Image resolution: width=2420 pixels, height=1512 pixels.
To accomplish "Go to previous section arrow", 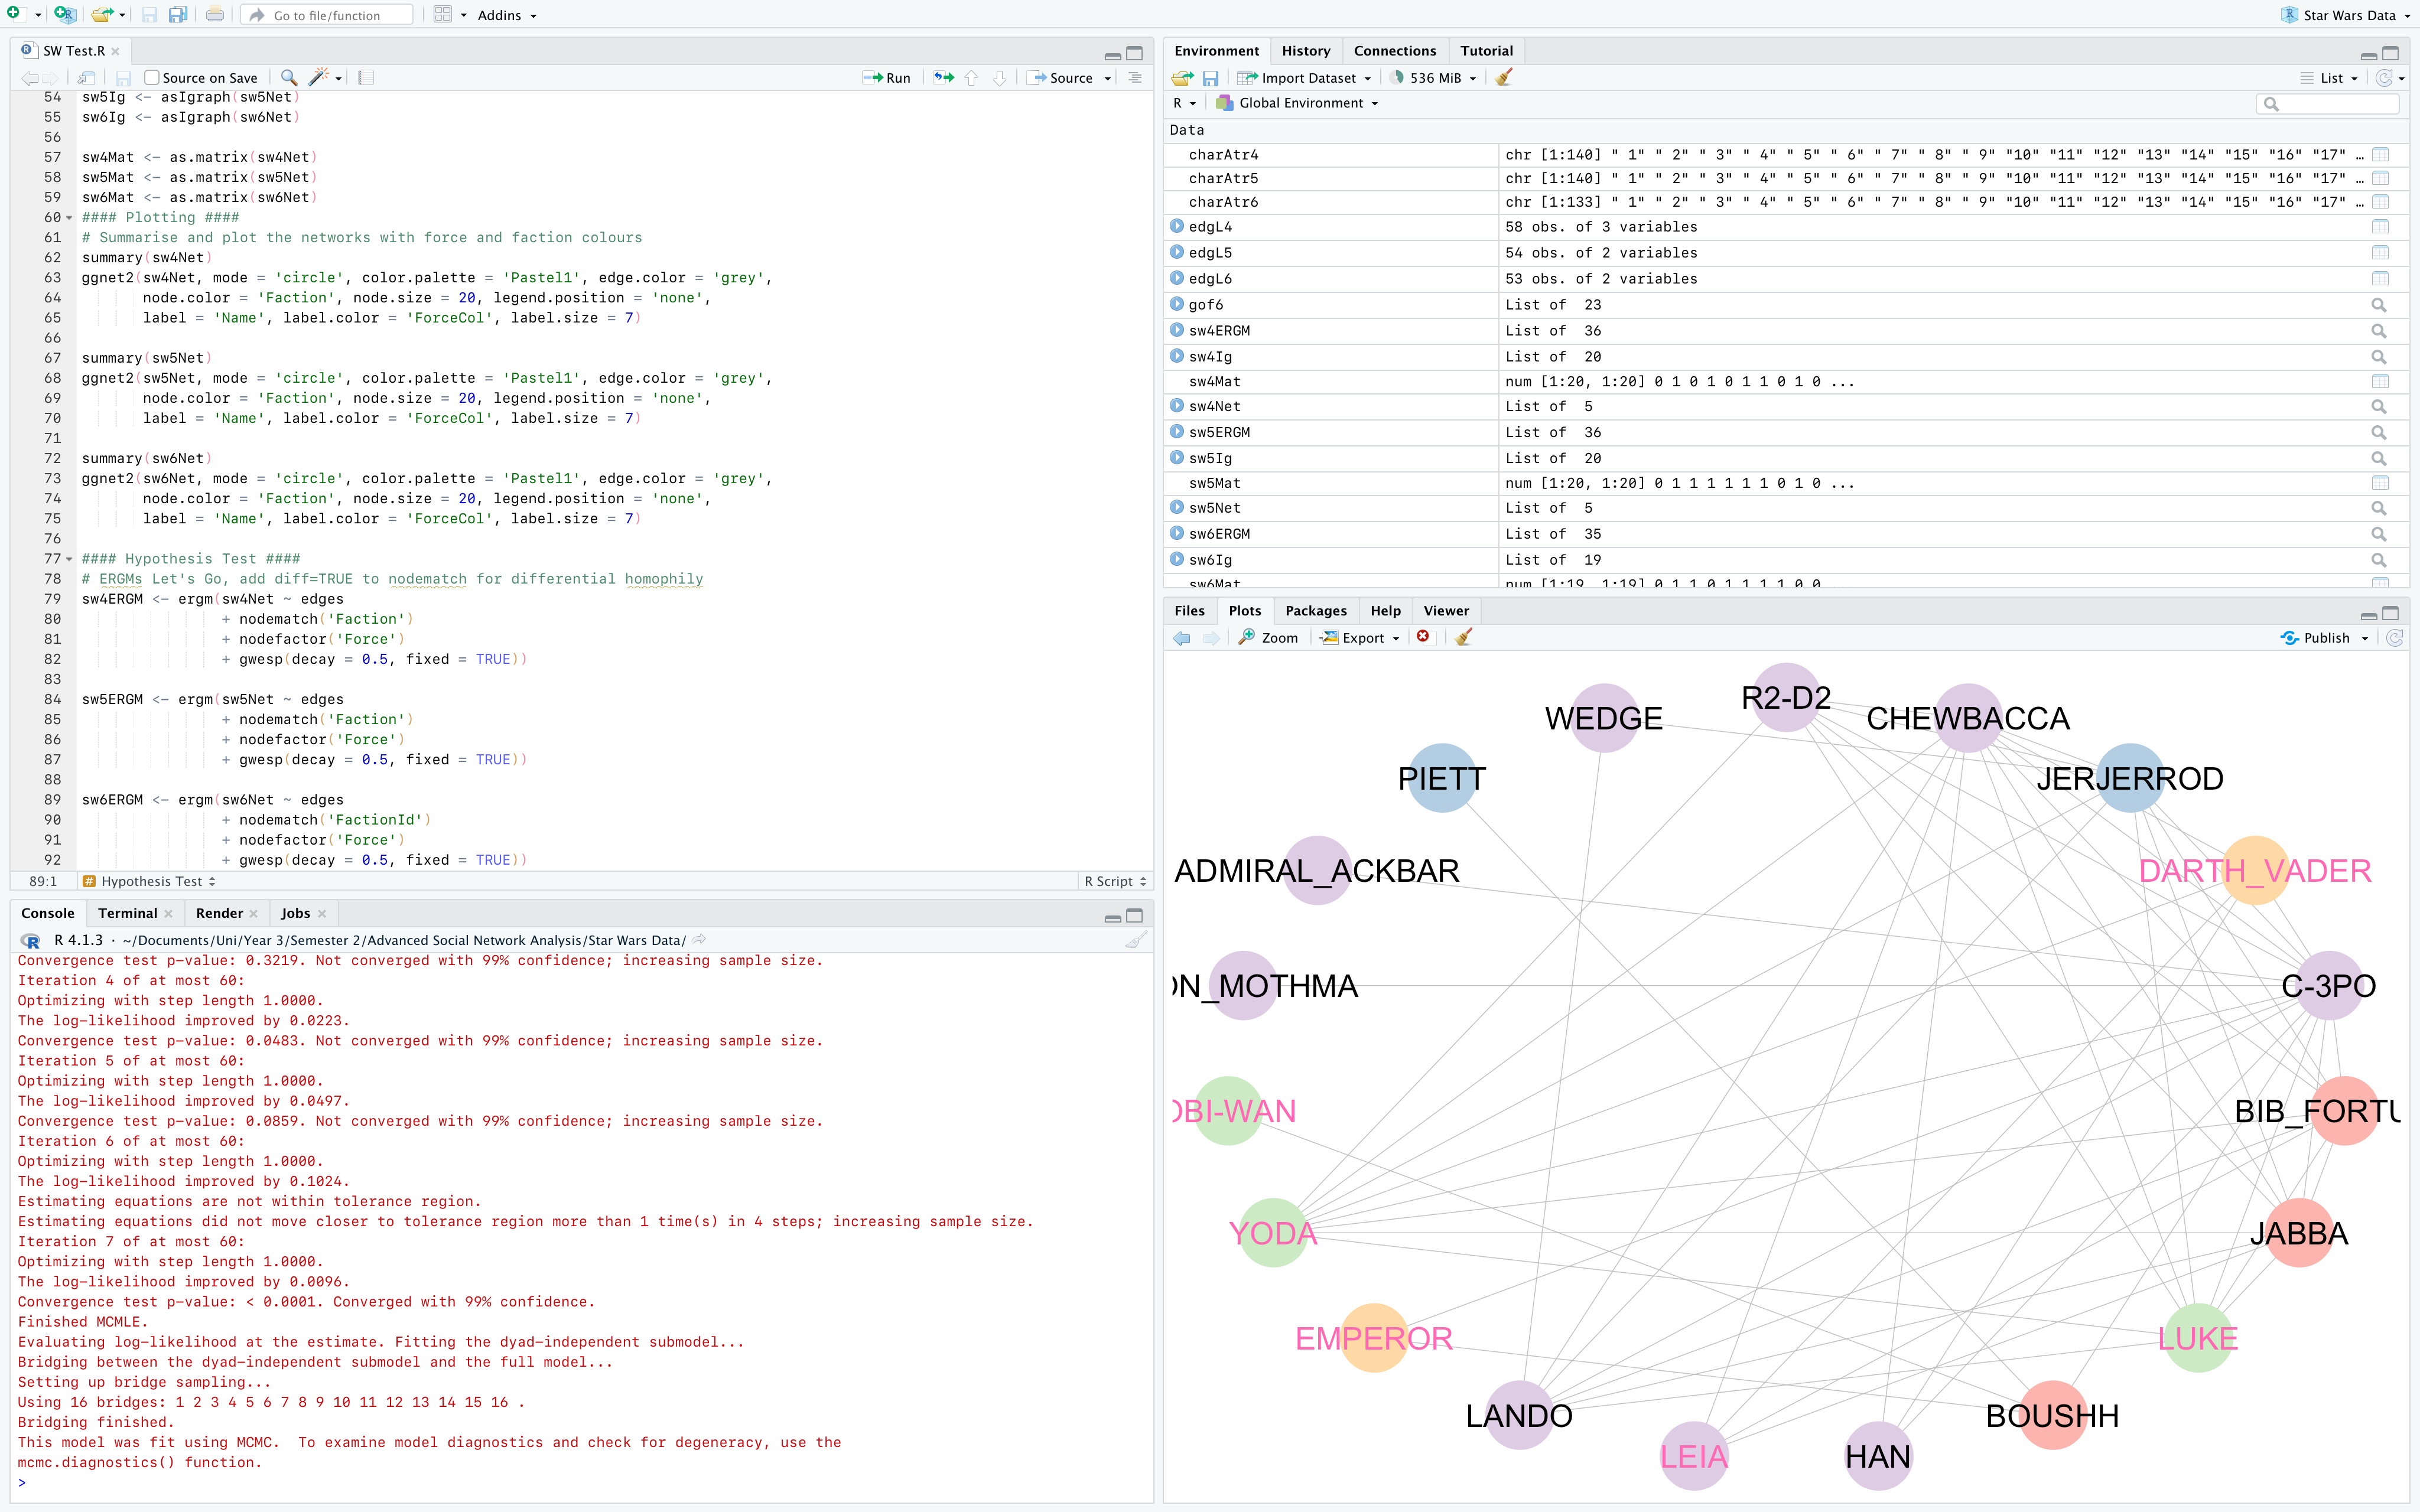I will coord(971,78).
